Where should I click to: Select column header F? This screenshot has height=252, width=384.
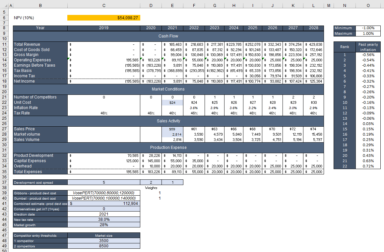[194, 5]
